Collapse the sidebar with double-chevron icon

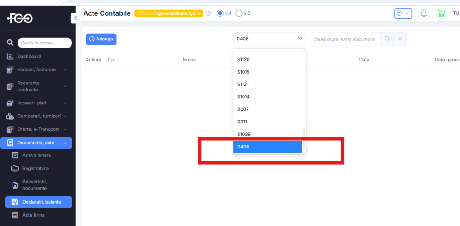tap(75, 18)
